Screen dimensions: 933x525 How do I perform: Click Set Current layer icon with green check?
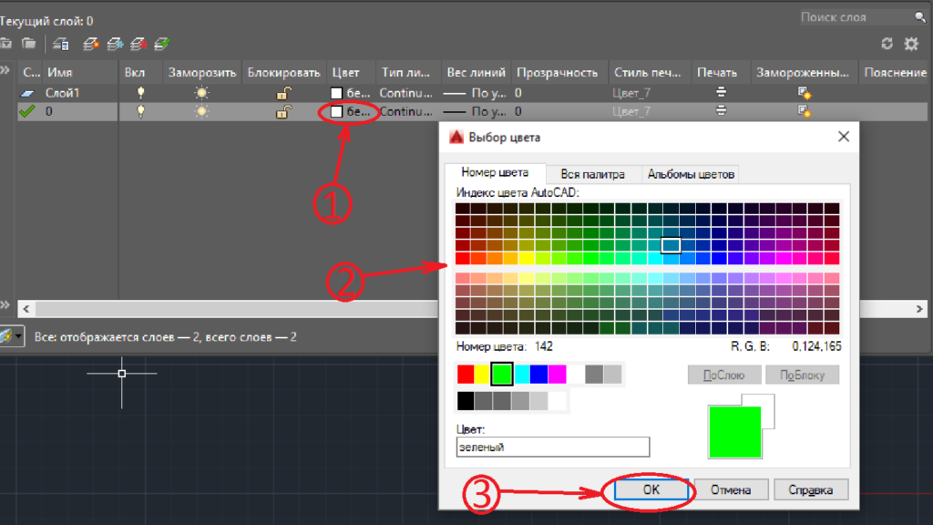pos(162,43)
